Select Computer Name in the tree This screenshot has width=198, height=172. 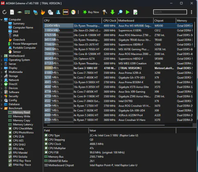pyautogui.click(x=23, y=27)
